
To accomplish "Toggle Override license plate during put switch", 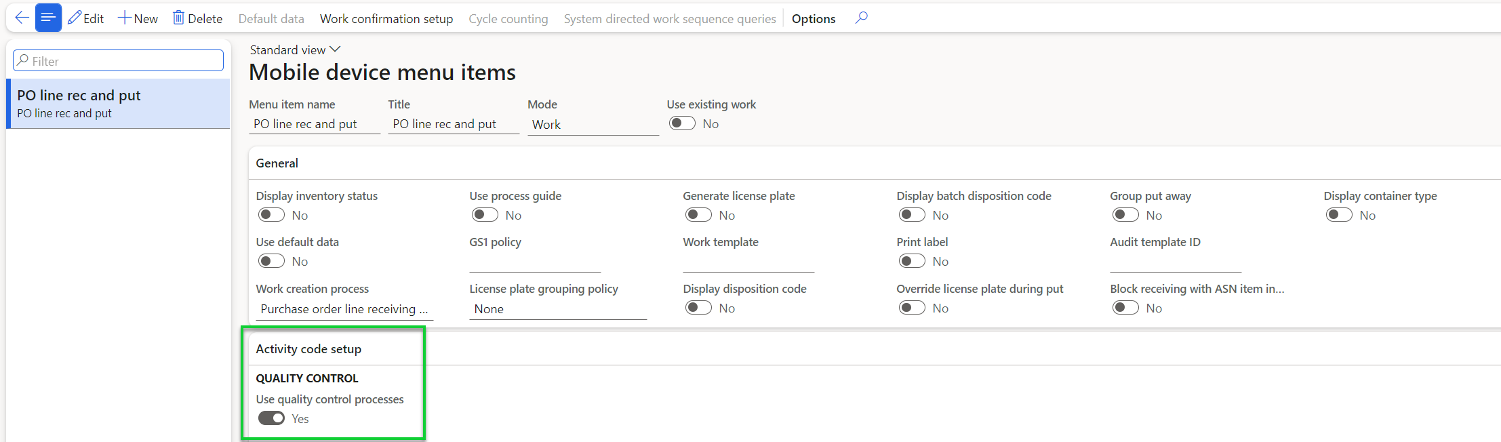I will [912, 308].
